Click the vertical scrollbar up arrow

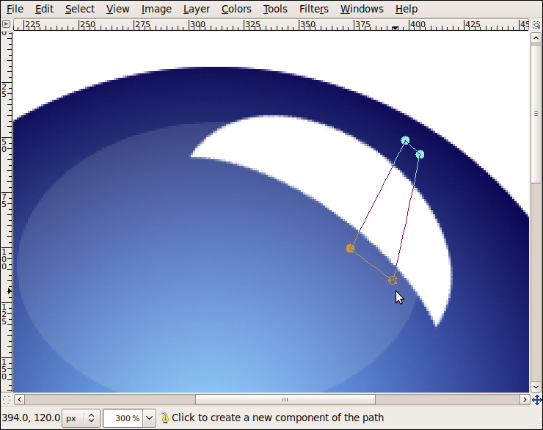(536, 37)
